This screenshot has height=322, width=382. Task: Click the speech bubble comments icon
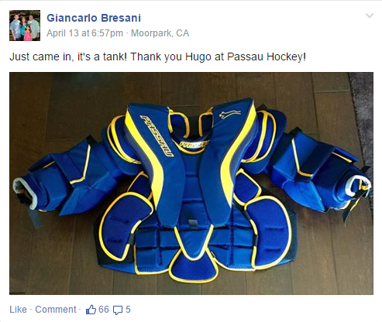118,310
